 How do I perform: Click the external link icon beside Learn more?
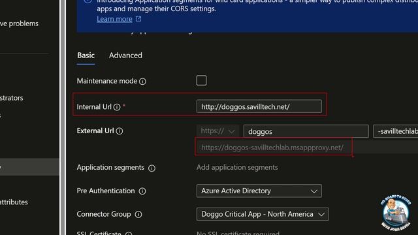(138, 19)
